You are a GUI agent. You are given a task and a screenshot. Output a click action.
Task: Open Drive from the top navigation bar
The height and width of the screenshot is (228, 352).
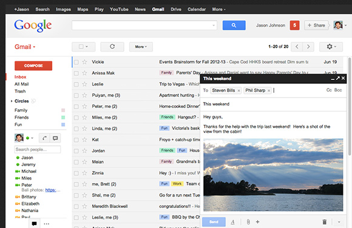[x=176, y=9]
